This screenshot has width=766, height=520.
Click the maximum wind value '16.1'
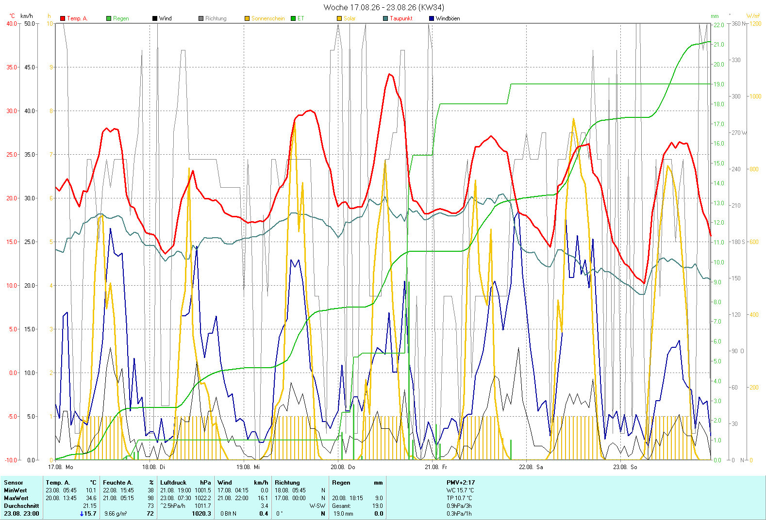[263, 498]
